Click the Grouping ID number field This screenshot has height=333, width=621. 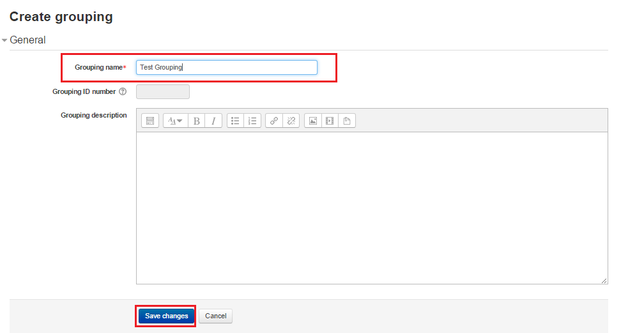pyautogui.click(x=163, y=92)
